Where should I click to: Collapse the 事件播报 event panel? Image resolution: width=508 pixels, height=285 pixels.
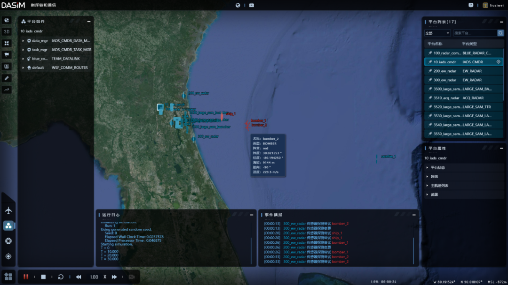point(414,215)
